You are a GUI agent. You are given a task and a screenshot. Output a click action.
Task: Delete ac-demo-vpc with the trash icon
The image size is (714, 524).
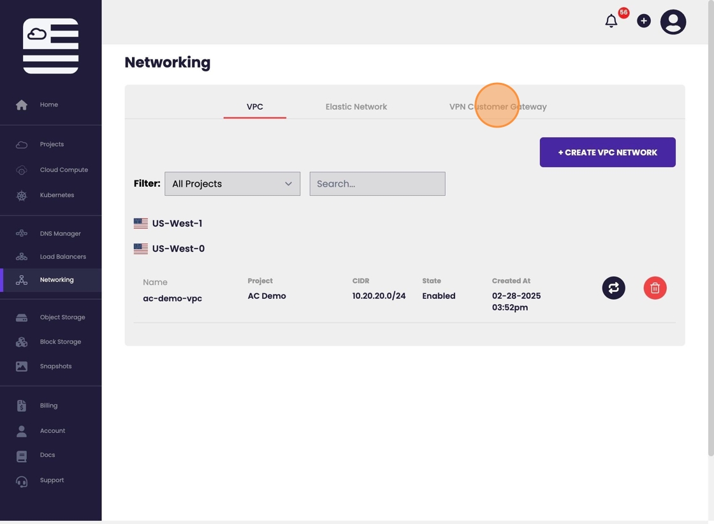coord(655,288)
